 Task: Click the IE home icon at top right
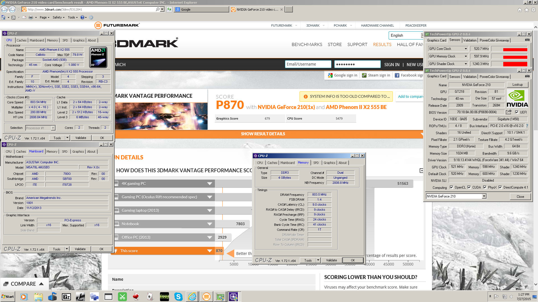(x=520, y=10)
